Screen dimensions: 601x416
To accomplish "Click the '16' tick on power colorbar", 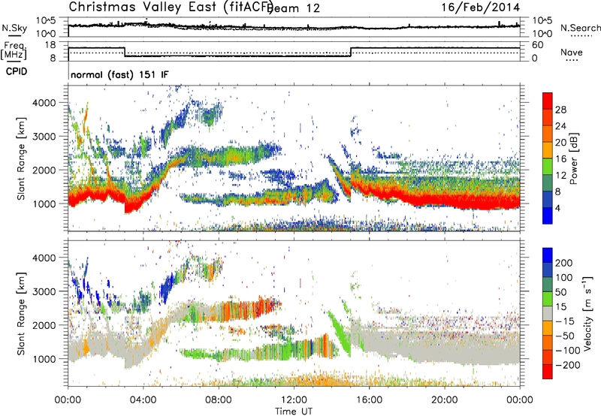I will 560,159.
